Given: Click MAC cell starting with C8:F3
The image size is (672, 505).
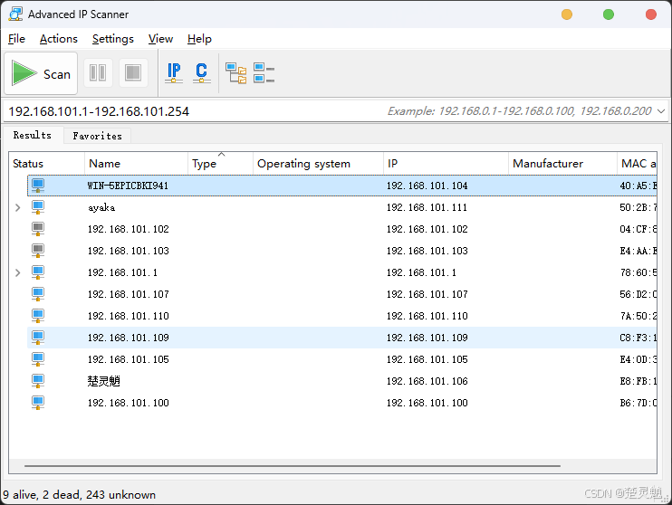Looking at the screenshot, I should coord(638,338).
